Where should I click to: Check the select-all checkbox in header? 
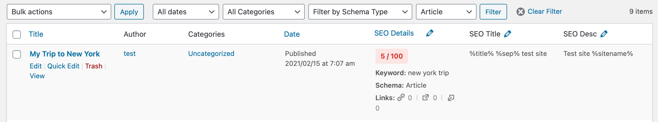click(17, 34)
